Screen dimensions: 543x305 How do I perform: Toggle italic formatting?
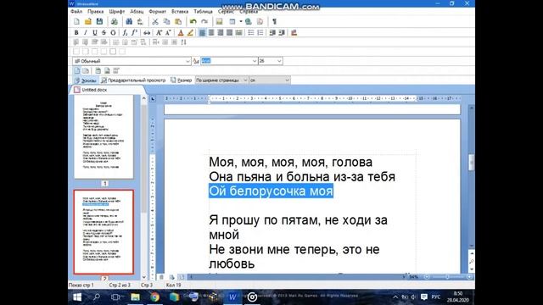tap(86, 33)
